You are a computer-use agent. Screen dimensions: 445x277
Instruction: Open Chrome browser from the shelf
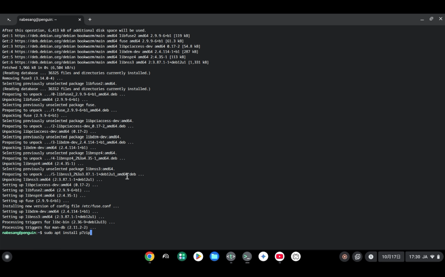pos(149,257)
